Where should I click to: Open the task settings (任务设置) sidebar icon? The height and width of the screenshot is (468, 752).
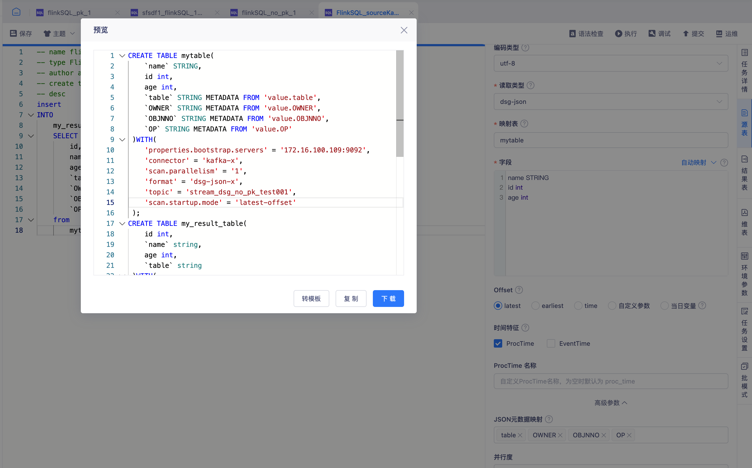coord(744,311)
